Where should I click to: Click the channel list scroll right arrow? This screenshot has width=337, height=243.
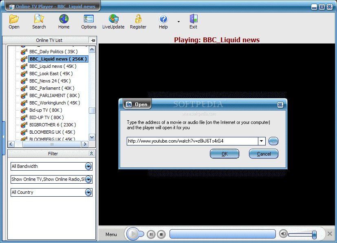[85, 144]
